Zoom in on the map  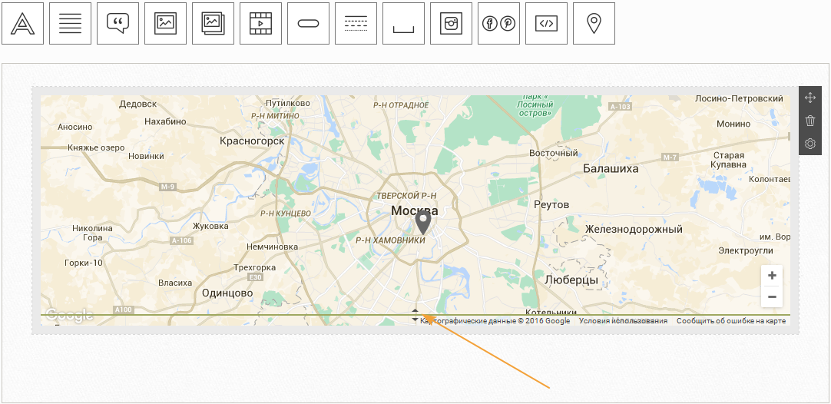[x=772, y=276]
